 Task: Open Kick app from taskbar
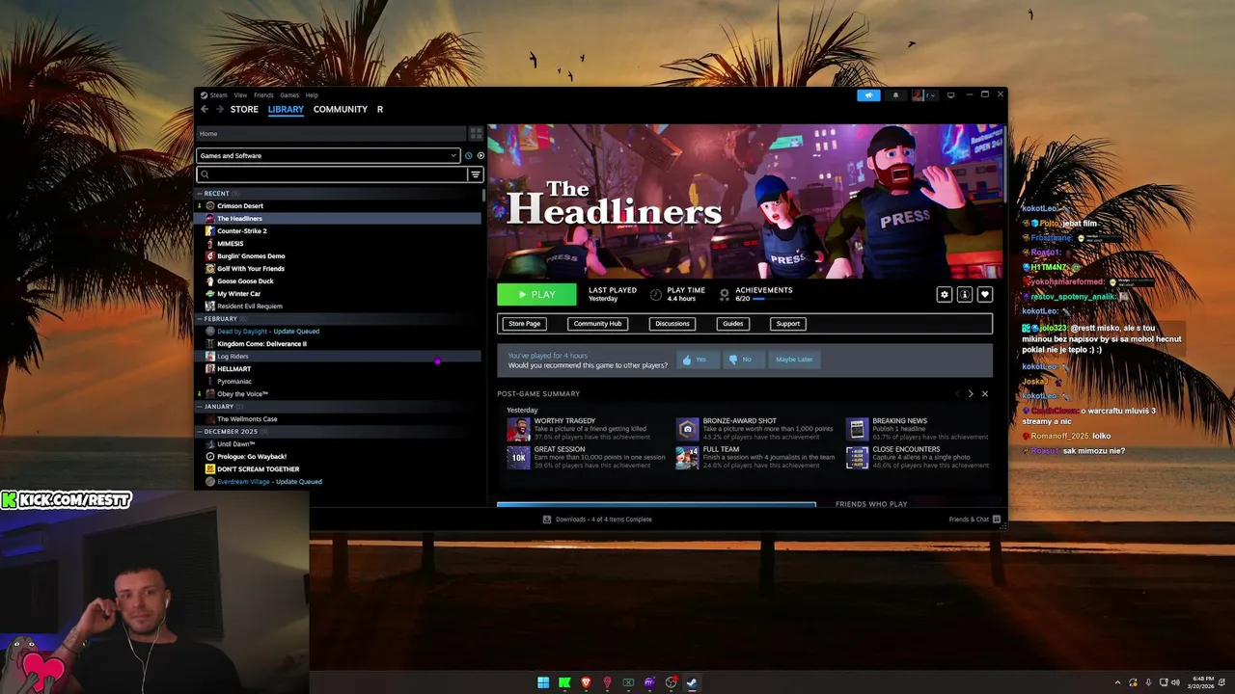pos(564,682)
